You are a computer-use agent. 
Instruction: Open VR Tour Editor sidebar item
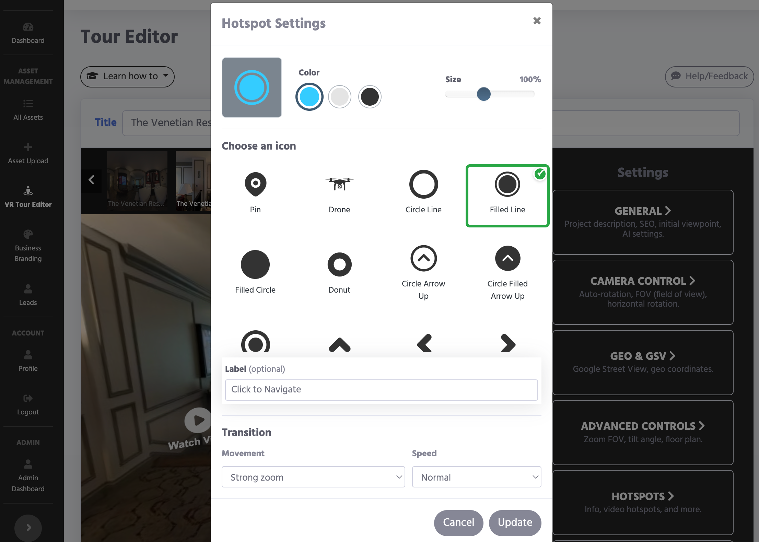point(28,197)
